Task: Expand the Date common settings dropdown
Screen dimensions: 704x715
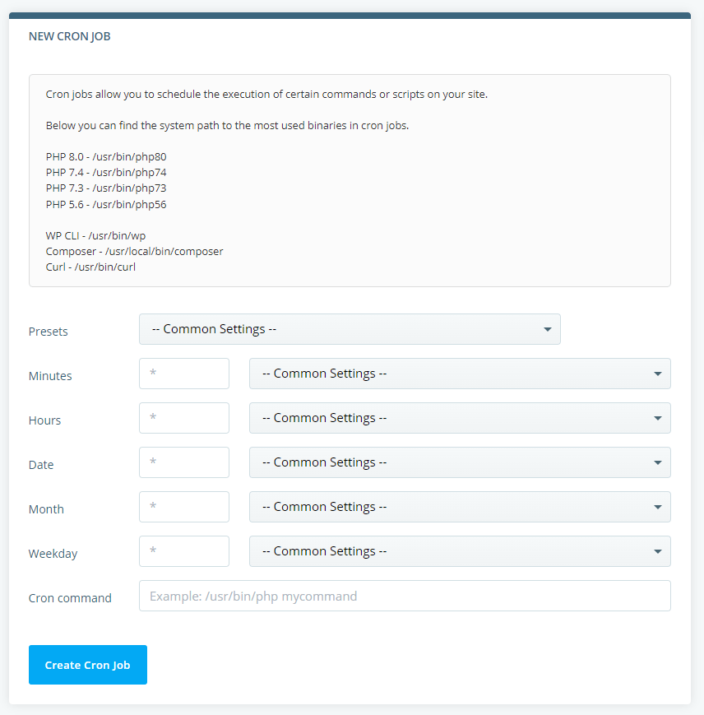Action: pyautogui.click(x=460, y=462)
